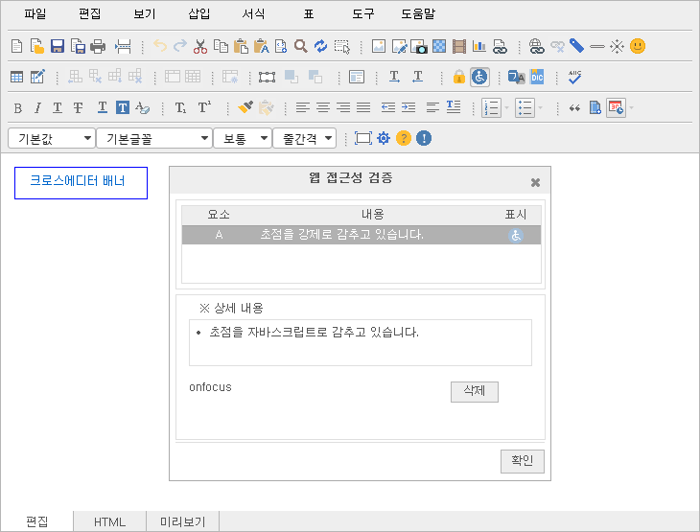The image size is (700, 532).
Task: Toggle Italic formatting
Action: coord(37,107)
